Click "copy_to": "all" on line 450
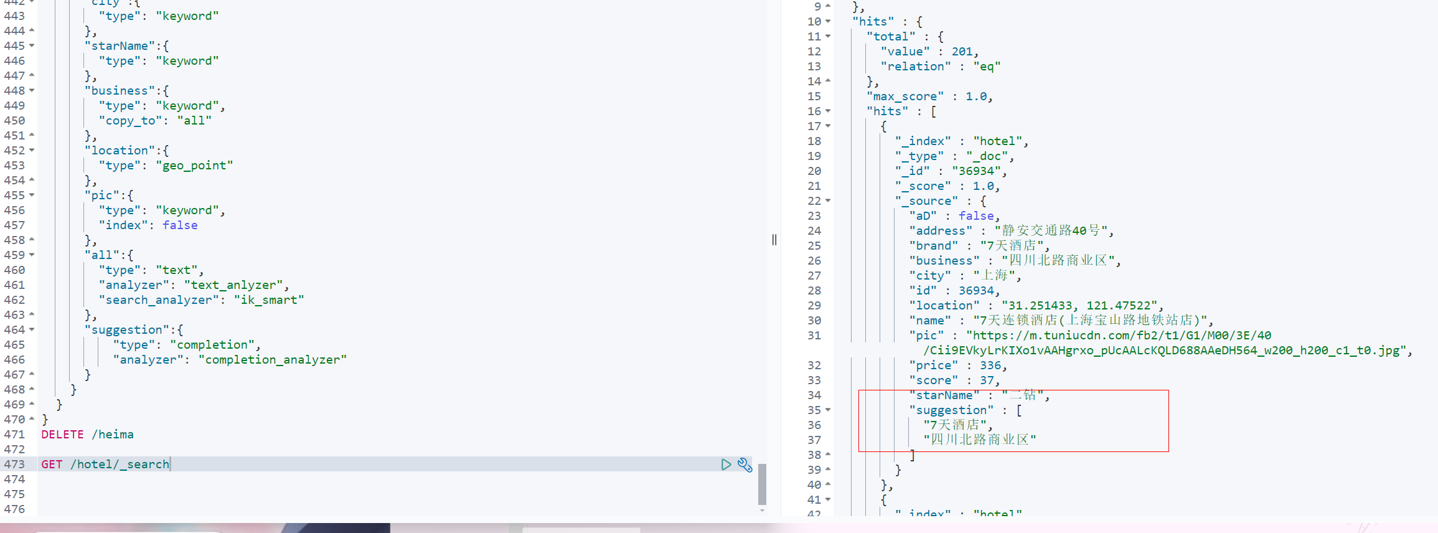This screenshot has width=1438, height=533. [155, 121]
